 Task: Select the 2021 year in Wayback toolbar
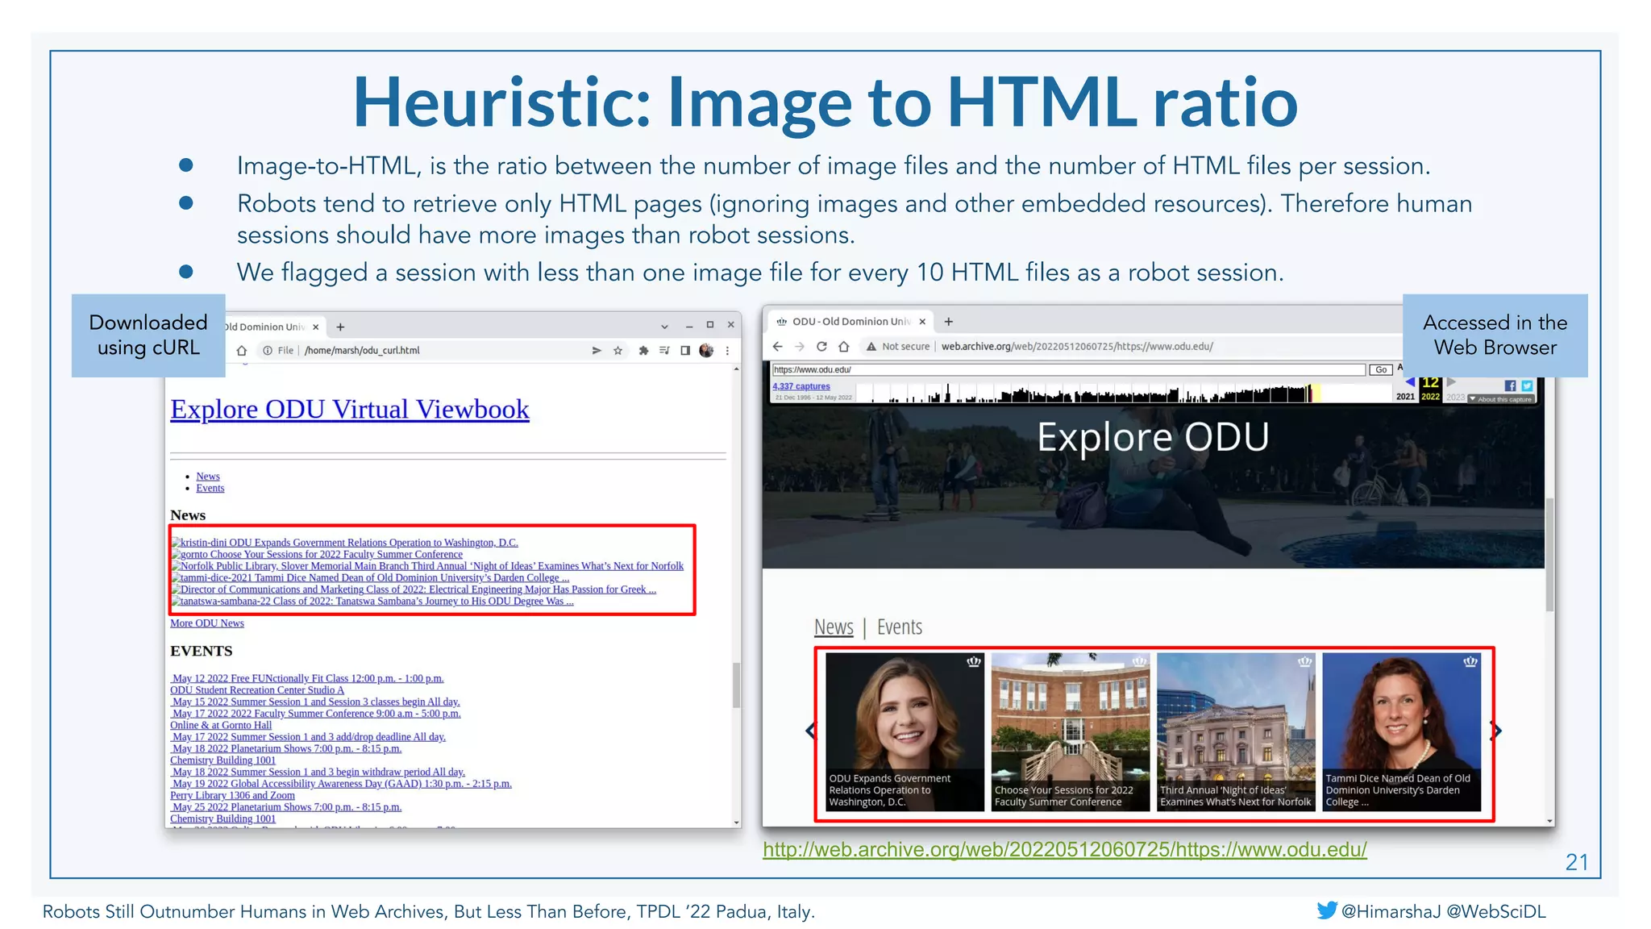(x=1405, y=397)
